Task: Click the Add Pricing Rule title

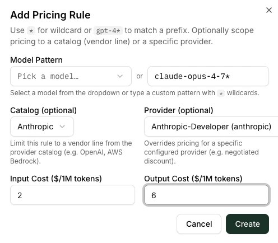Action: tap(50, 15)
